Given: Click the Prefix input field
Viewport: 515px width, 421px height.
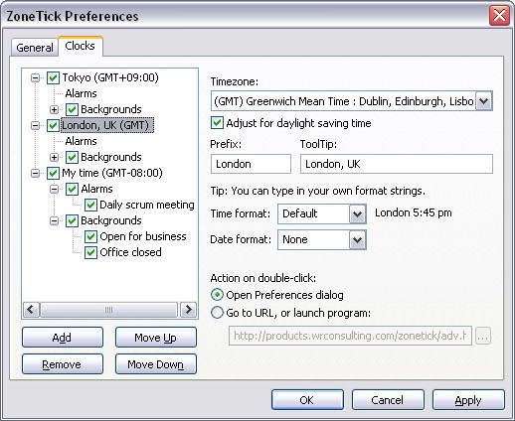Looking at the screenshot, I should pyautogui.click(x=251, y=164).
